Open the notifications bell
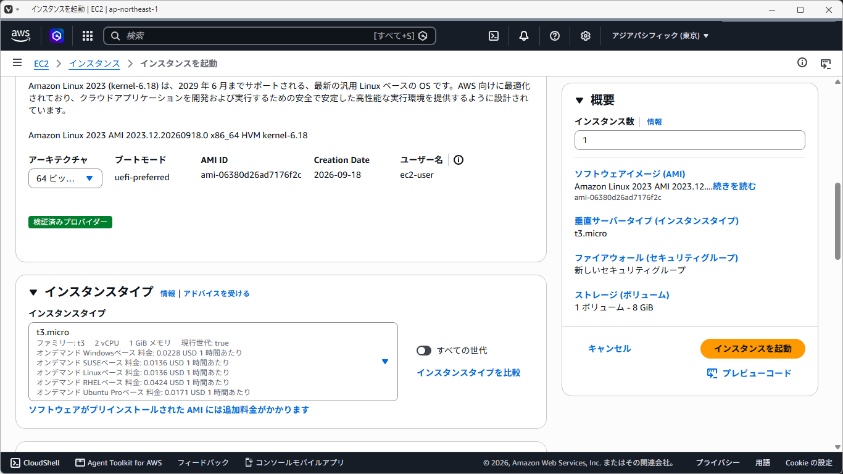843x474 pixels. click(524, 36)
